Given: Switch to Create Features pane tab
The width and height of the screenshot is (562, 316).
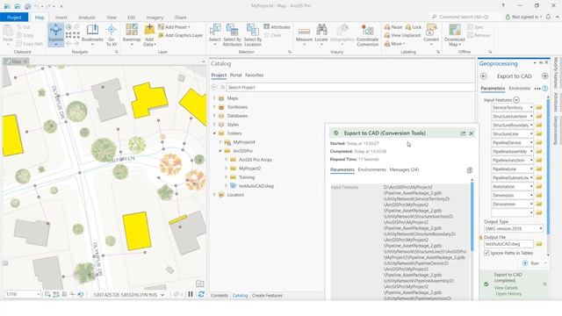Looking at the screenshot, I should [x=267, y=296].
